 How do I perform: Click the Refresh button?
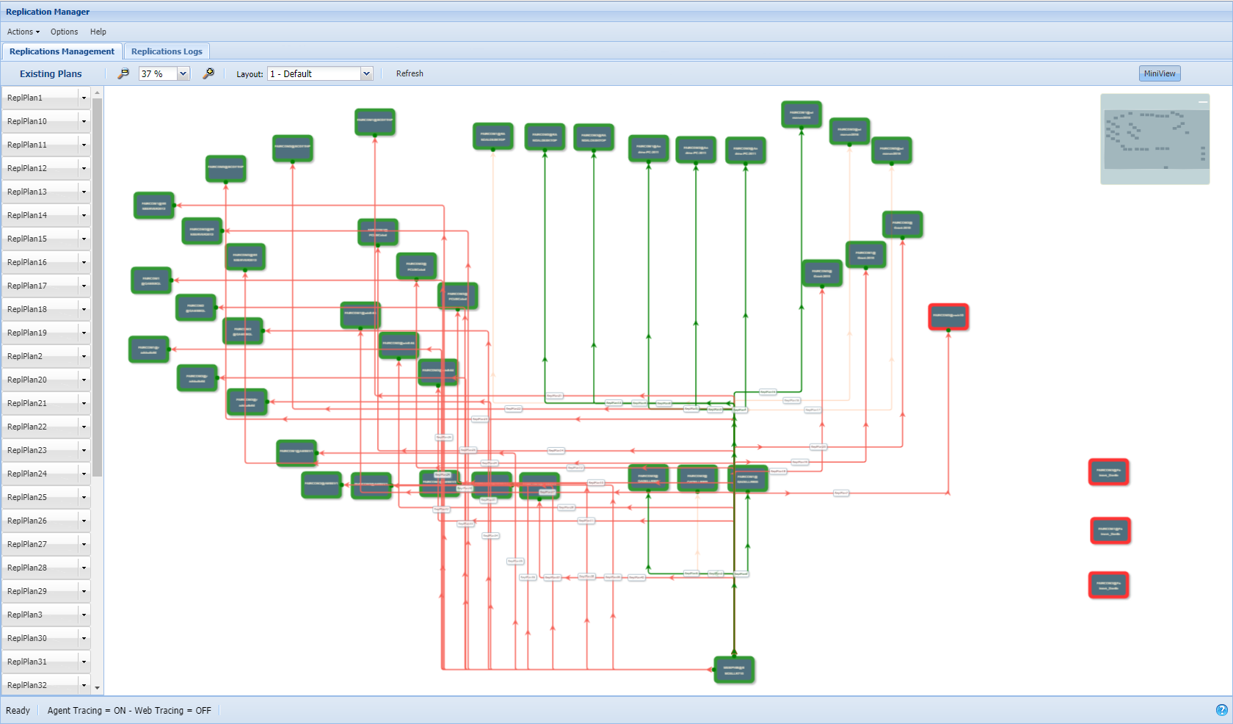(x=410, y=73)
